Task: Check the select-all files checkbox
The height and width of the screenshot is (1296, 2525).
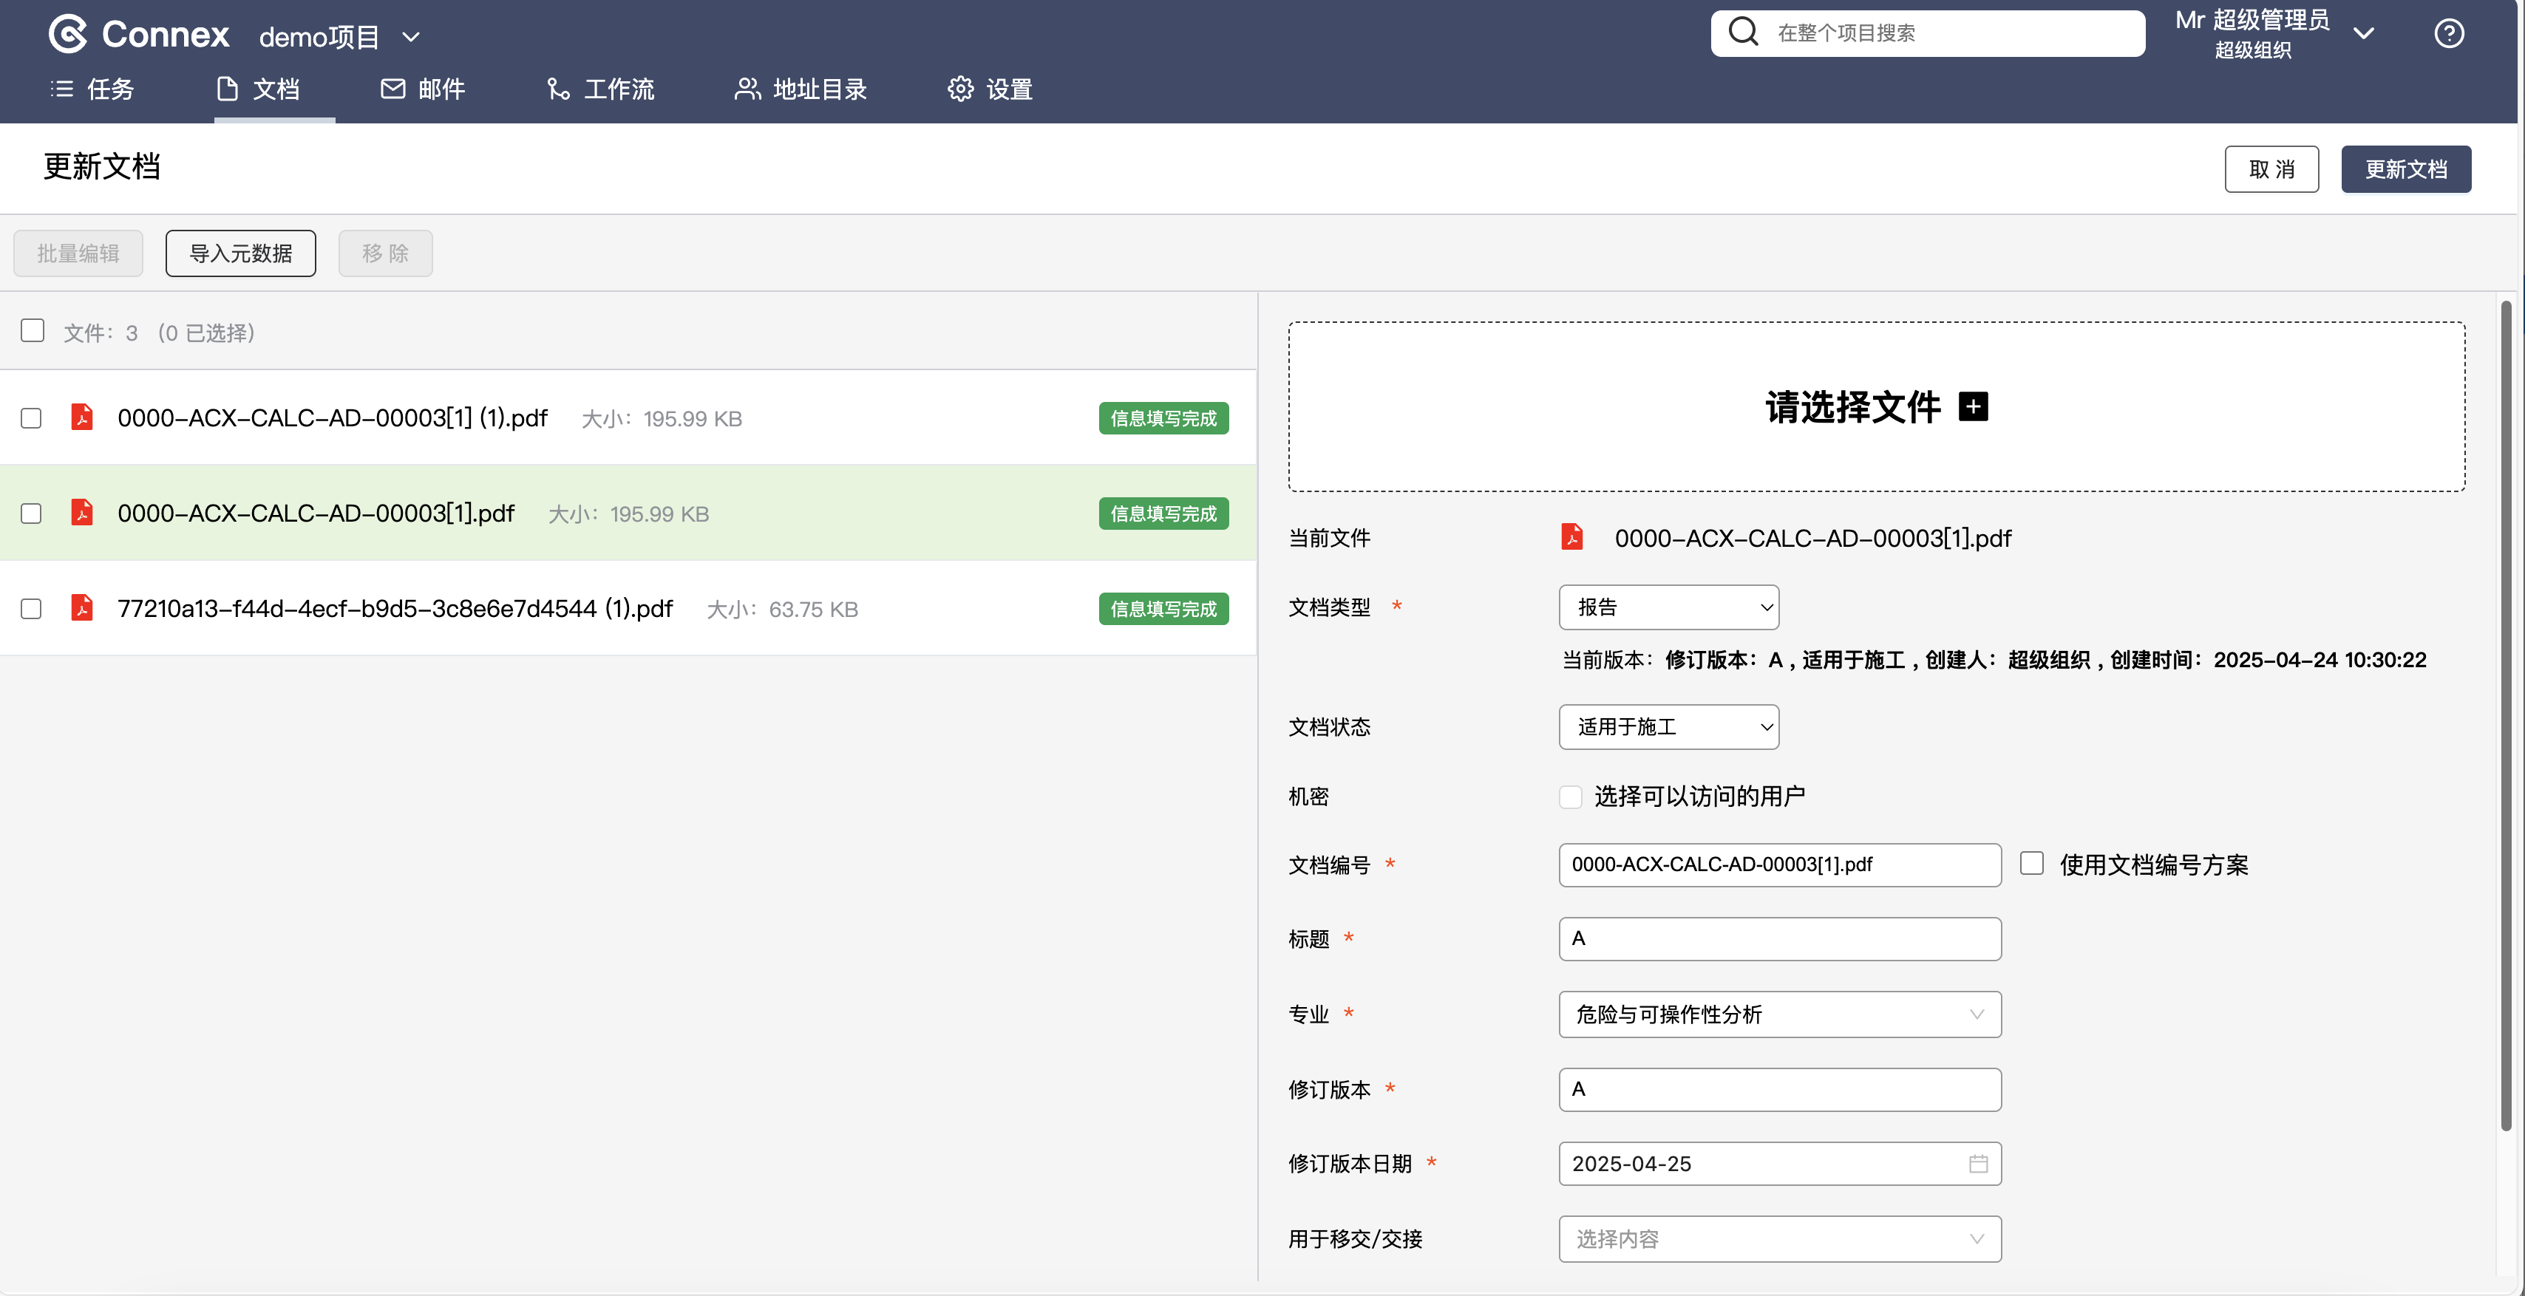Action: click(x=33, y=331)
